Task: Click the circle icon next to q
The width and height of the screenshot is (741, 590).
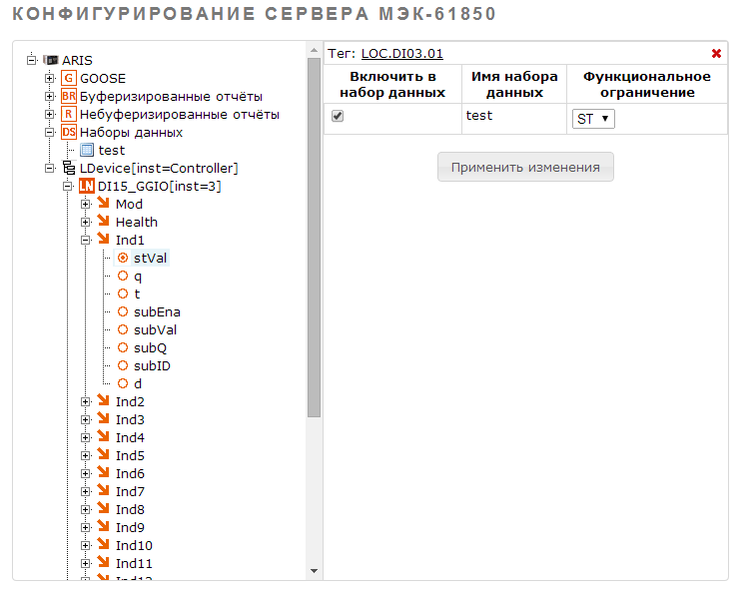Action: tap(123, 276)
